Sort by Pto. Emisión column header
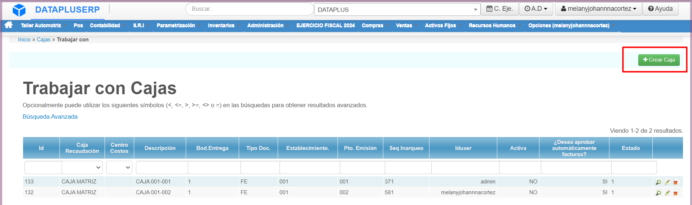This screenshot has height=205, width=692. pyautogui.click(x=360, y=148)
